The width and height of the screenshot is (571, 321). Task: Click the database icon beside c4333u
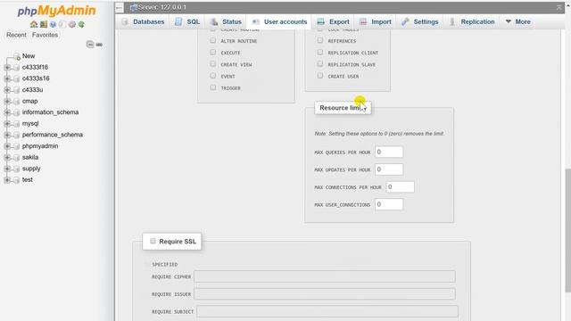click(x=16, y=90)
